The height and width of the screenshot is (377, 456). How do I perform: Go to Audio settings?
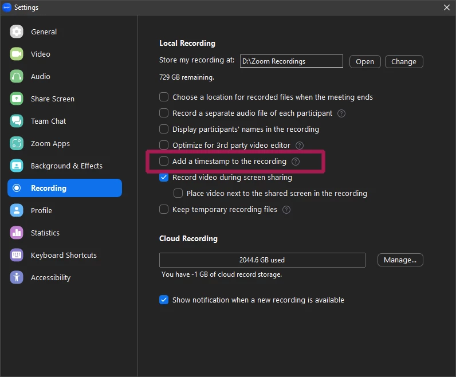click(65, 76)
